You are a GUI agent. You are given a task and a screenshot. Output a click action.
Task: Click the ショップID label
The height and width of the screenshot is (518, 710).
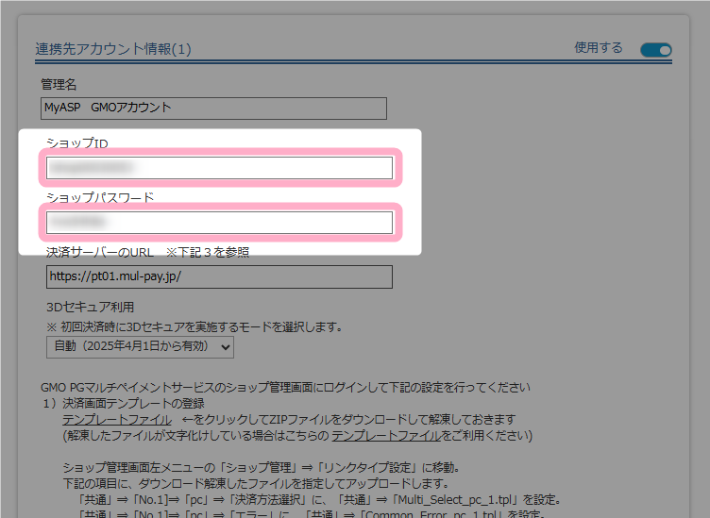tap(77, 143)
